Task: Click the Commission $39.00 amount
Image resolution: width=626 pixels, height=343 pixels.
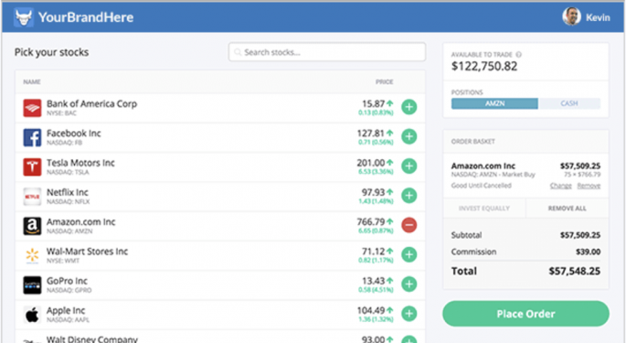Action: coord(588,252)
